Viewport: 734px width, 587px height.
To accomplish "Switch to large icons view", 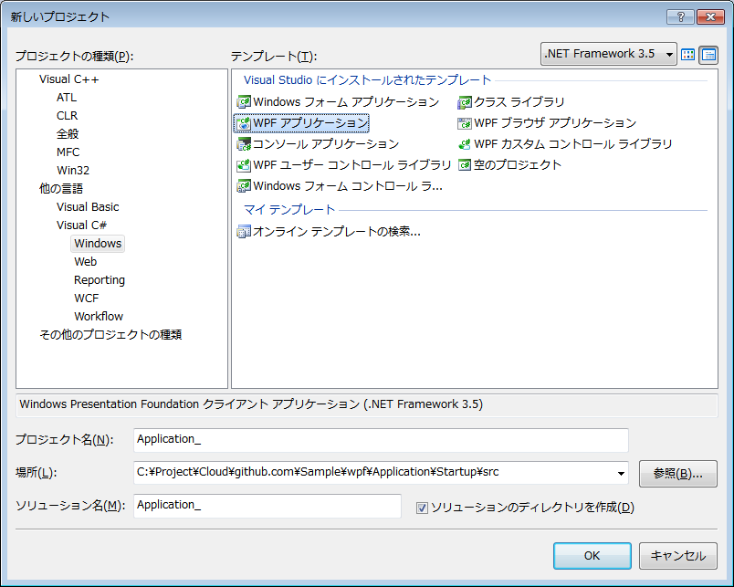I will 688,55.
